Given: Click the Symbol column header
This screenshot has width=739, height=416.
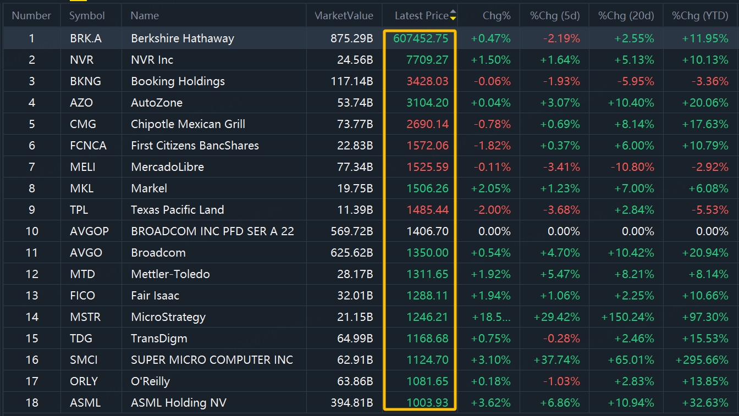Looking at the screenshot, I should pos(87,16).
